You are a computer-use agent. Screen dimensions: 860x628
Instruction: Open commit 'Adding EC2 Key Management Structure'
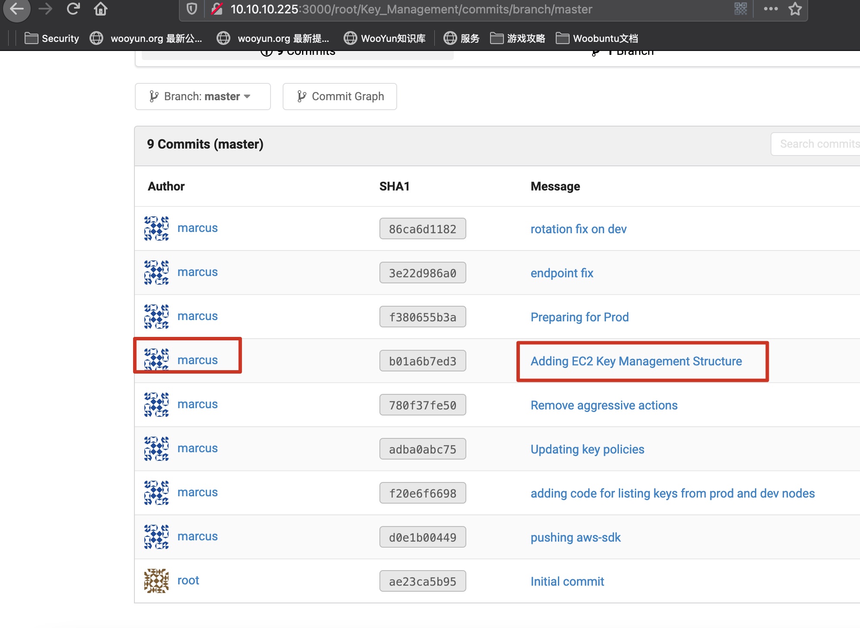click(x=636, y=361)
